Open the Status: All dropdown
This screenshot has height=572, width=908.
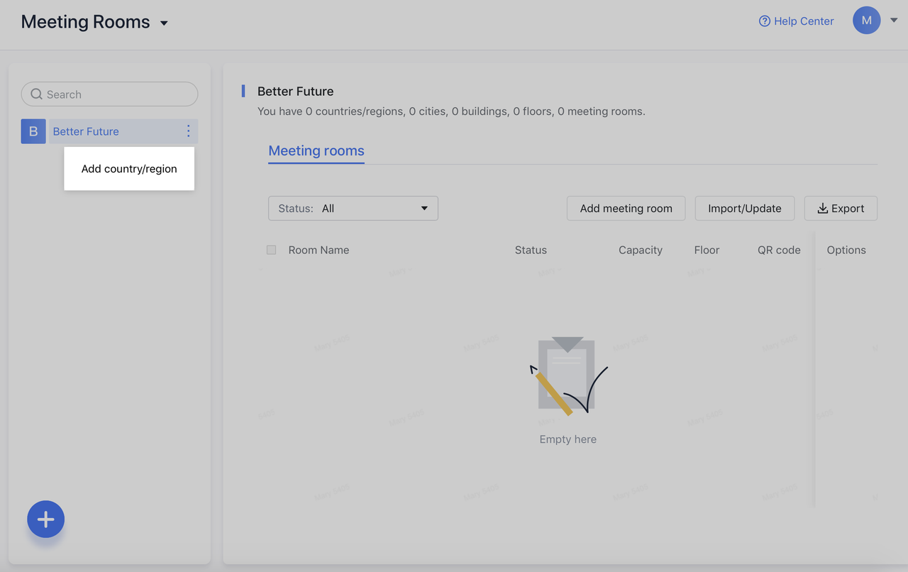click(353, 208)
